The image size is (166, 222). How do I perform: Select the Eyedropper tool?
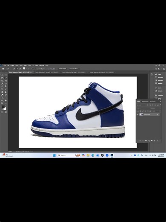coord(2,83)
